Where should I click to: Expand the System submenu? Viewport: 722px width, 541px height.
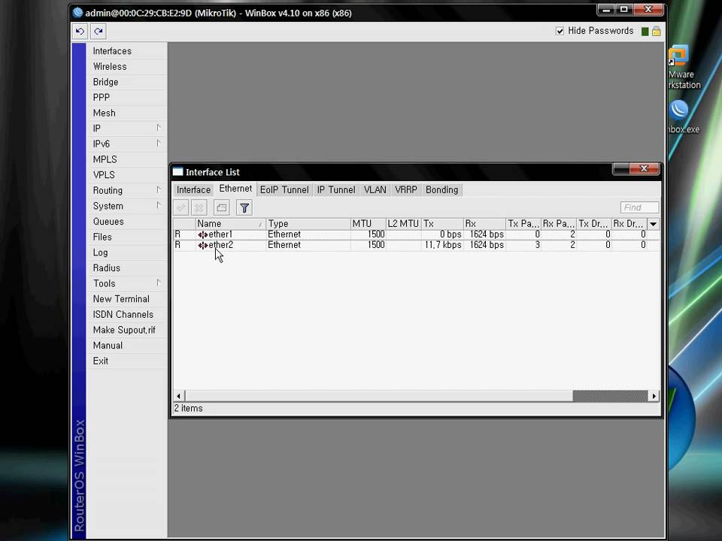coord(126,206)
